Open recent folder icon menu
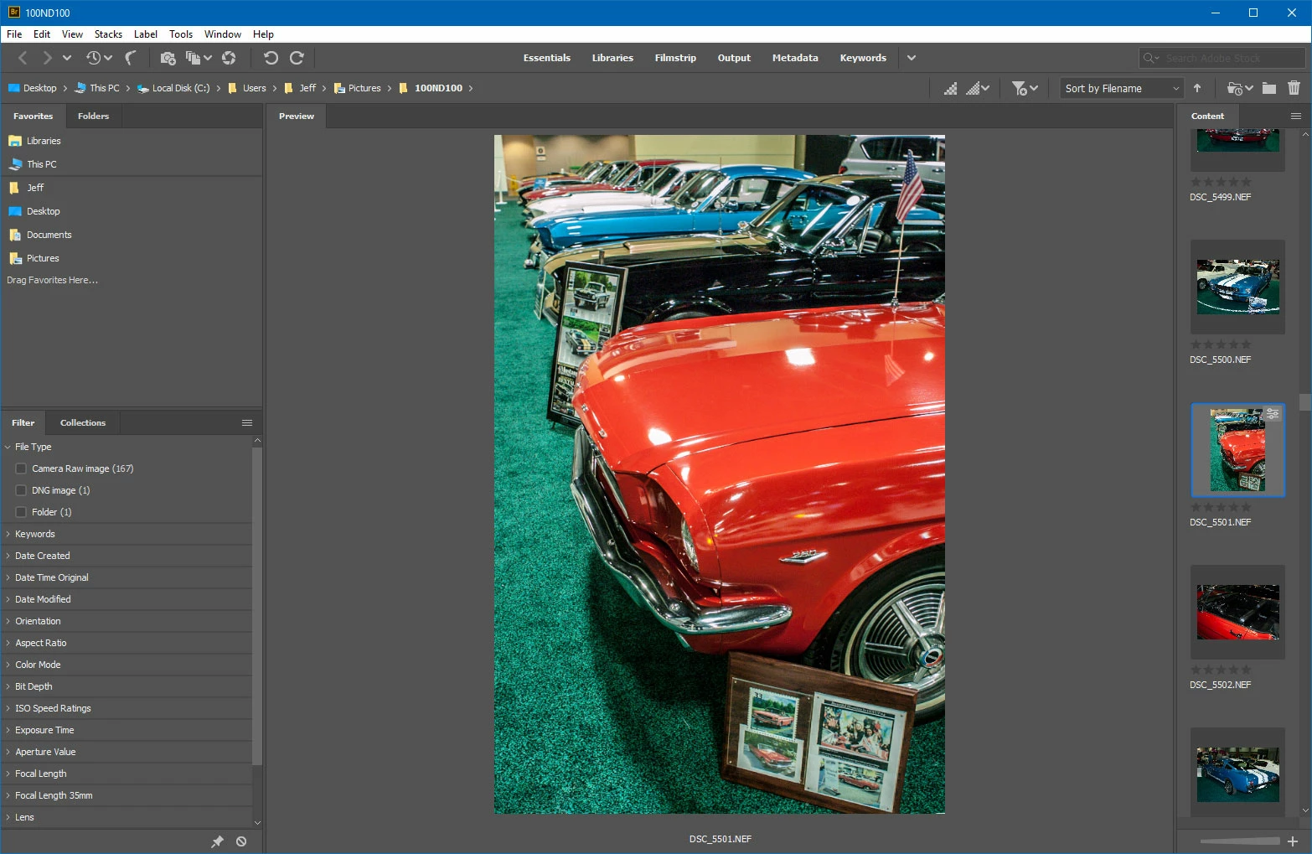The height and width of the screenshot is (854, 1312). pyautogui.click(x=1240, y=88)
